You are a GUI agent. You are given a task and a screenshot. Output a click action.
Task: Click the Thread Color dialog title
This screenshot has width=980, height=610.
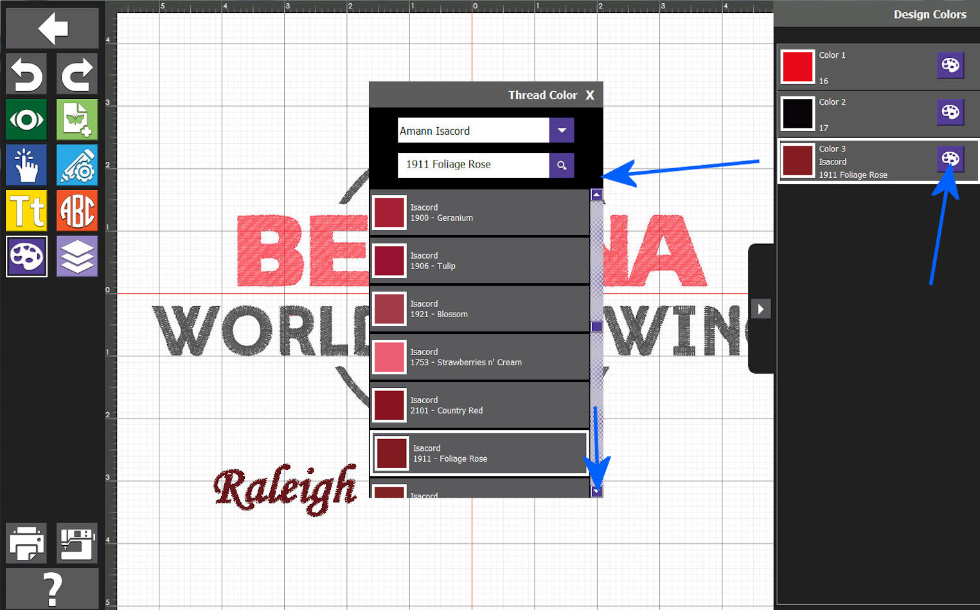(542, 95)
